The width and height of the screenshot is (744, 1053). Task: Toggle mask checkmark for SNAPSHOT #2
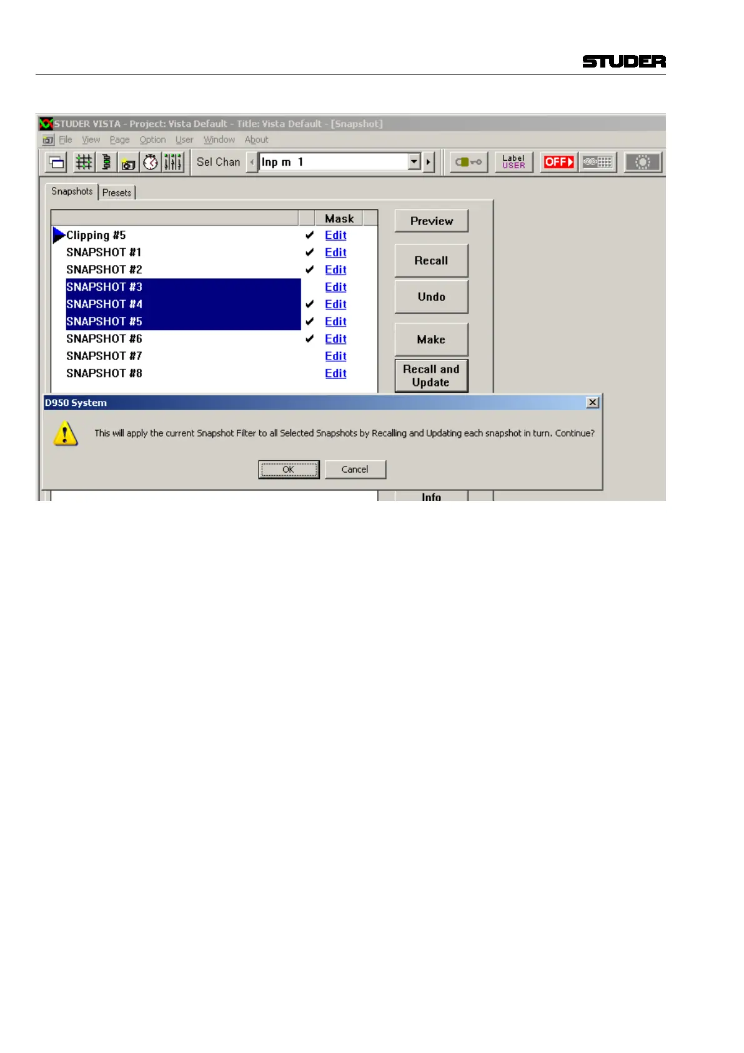(x=309, y=270)
